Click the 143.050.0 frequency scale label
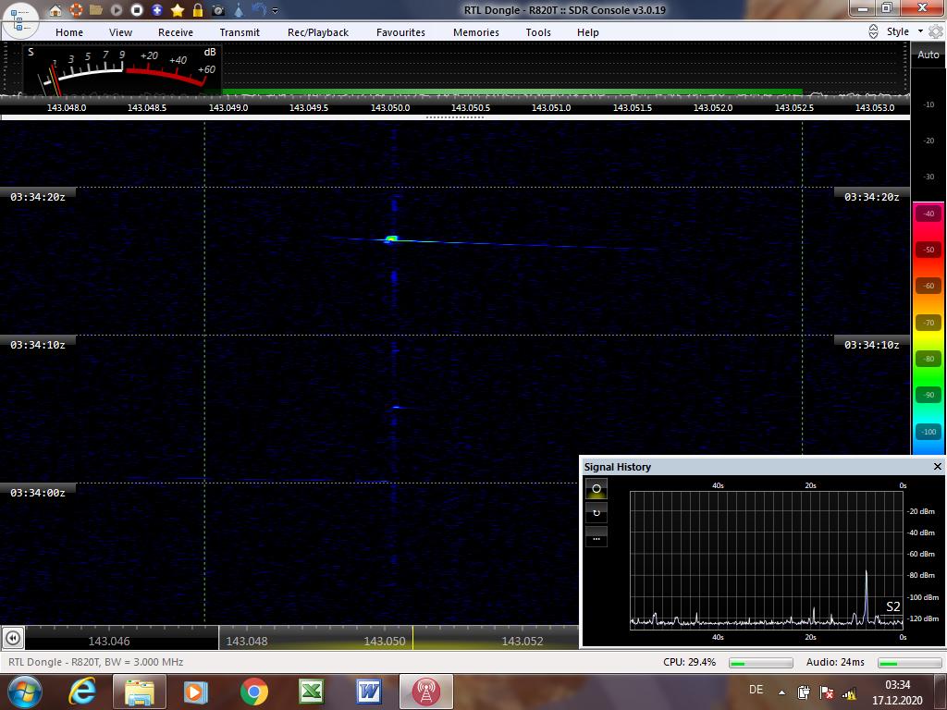 390,107
